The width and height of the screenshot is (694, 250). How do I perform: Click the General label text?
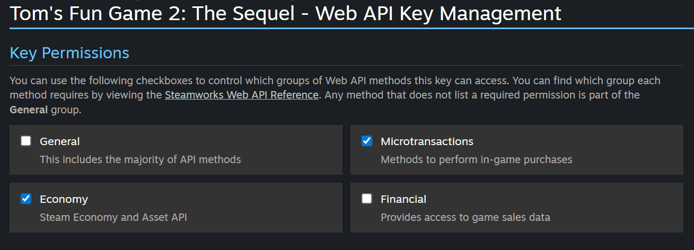(60, 141)
